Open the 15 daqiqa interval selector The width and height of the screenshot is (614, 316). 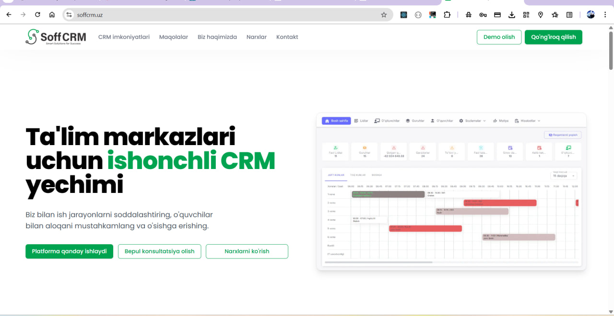click(x=563, y=176)
